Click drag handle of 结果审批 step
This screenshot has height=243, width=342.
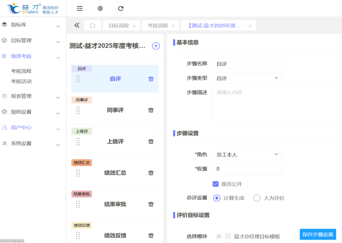point(78,204)
